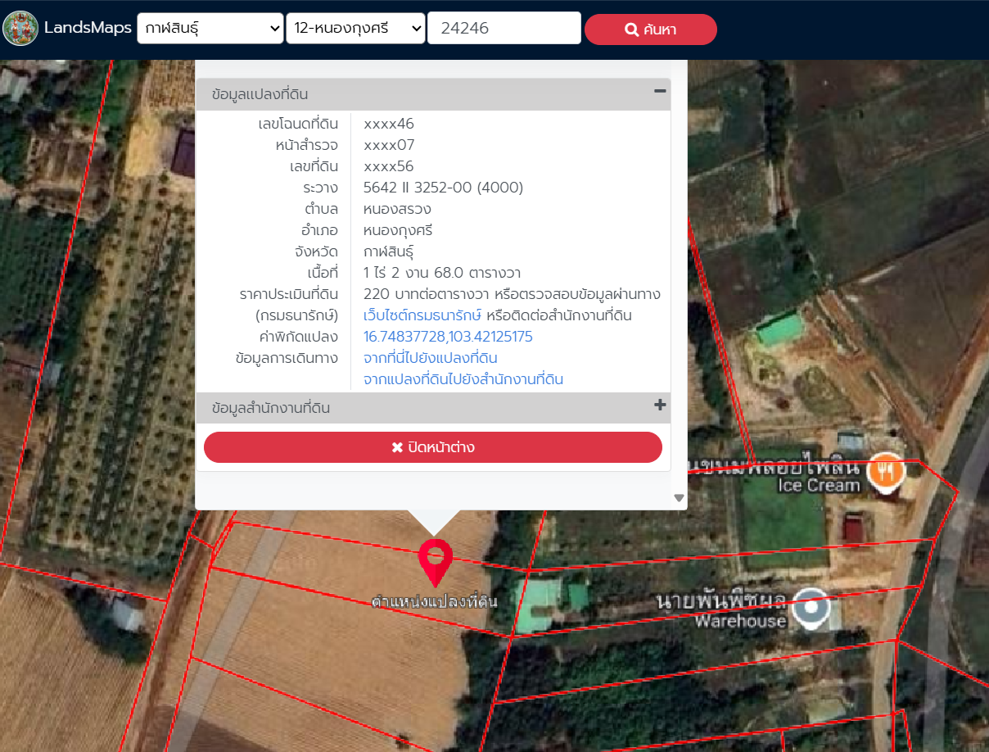Open the เว็บไซต์กรมธนารักษ์ link
This screenshot has width=989, height=752.
[422, 315]
